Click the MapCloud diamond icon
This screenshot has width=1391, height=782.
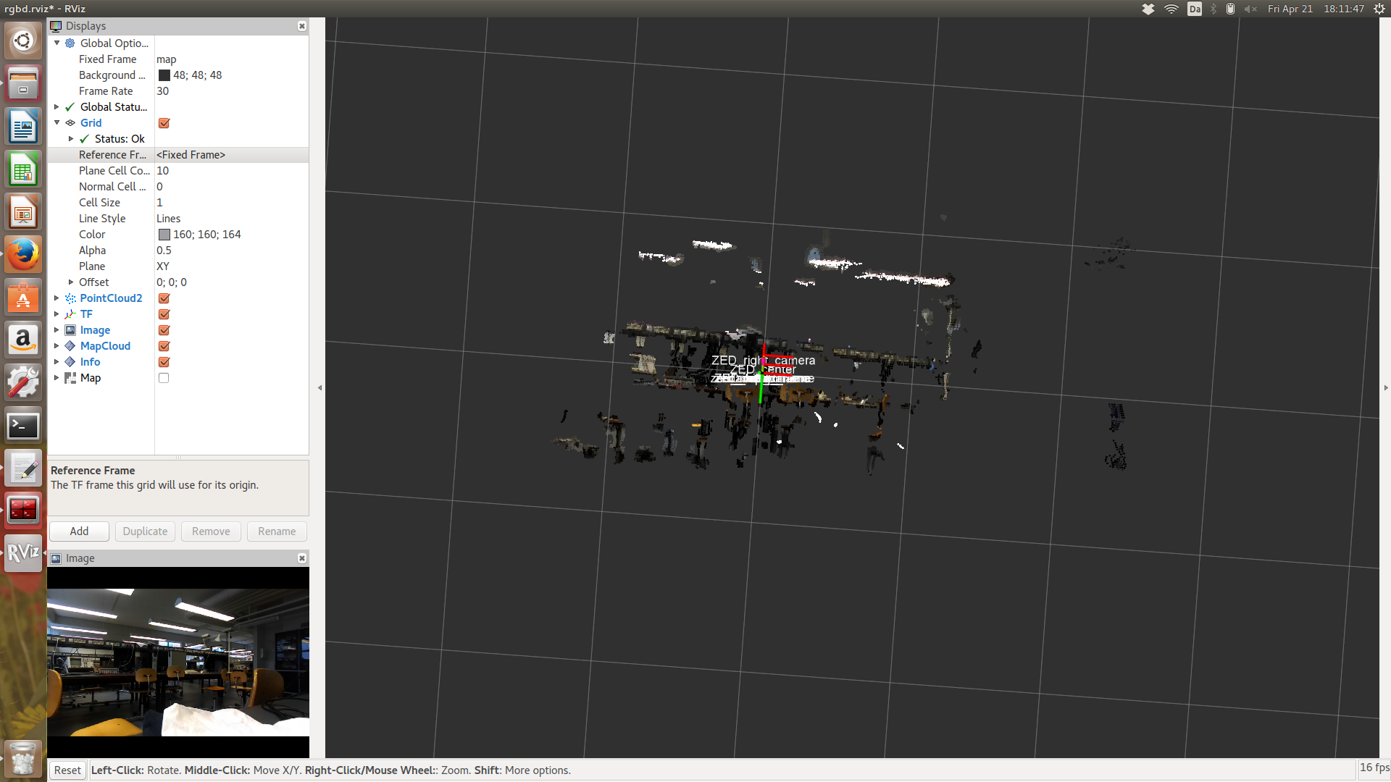(70, 346)
